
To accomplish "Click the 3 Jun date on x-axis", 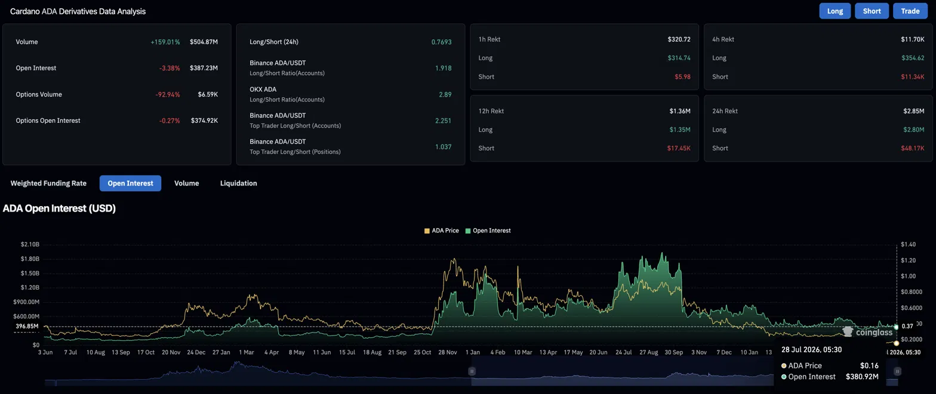I will [x=45, y=352].
